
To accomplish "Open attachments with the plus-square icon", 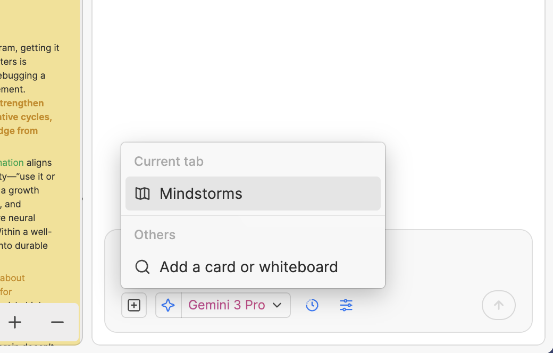I will pos(134,305).
